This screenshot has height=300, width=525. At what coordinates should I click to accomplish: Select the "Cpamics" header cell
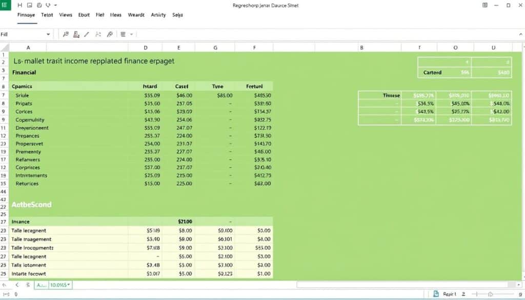pyautogui.click(x=22, y=86)
